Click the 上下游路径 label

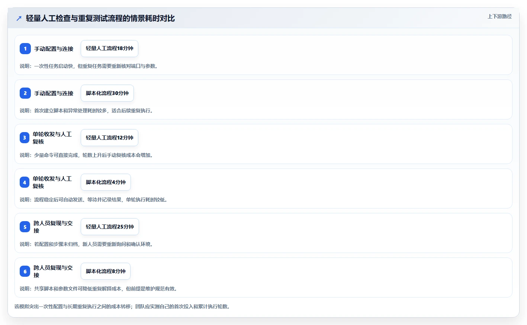(x=499, y=16)
